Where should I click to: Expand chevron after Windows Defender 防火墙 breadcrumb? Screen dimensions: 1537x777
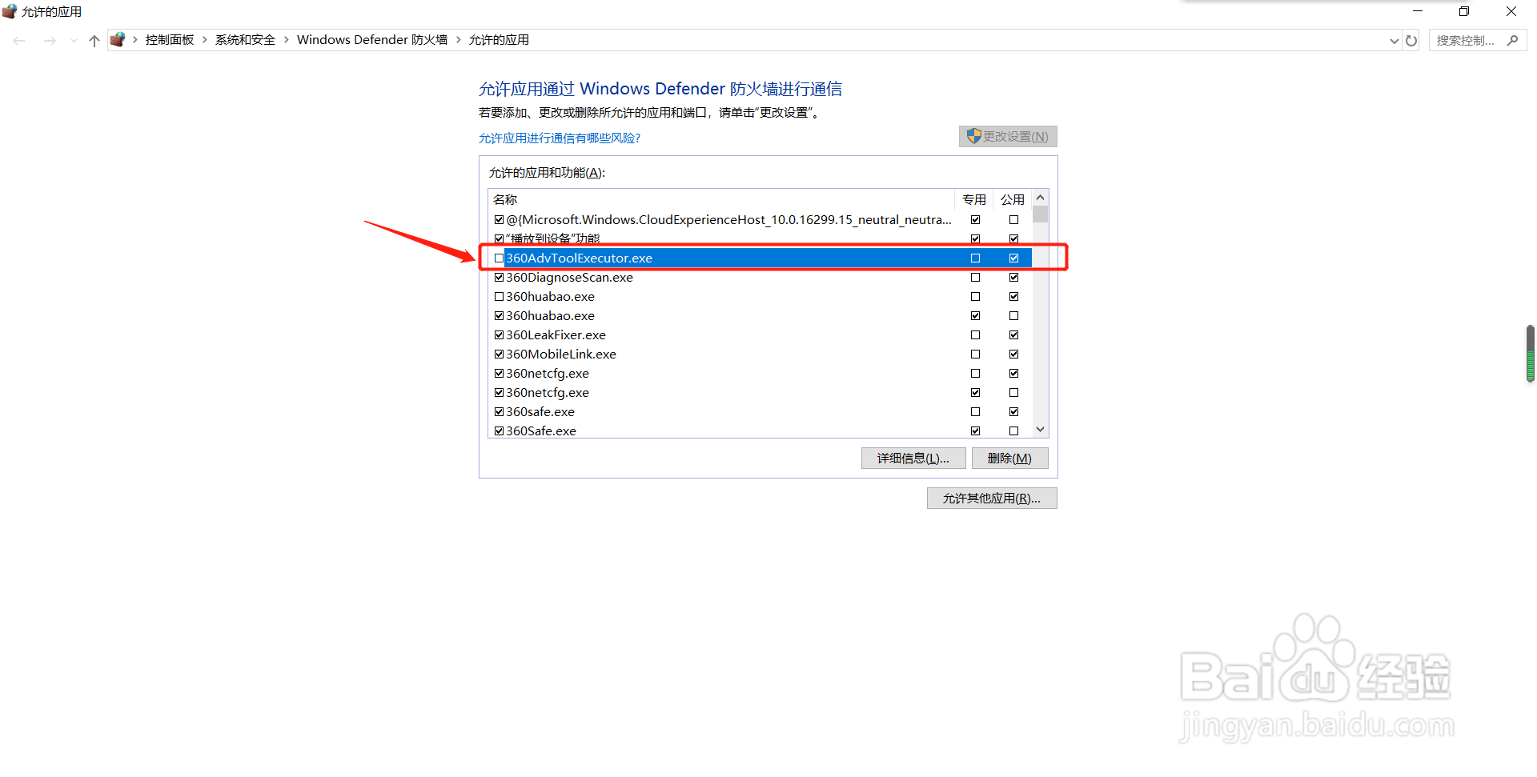[459, 40]
